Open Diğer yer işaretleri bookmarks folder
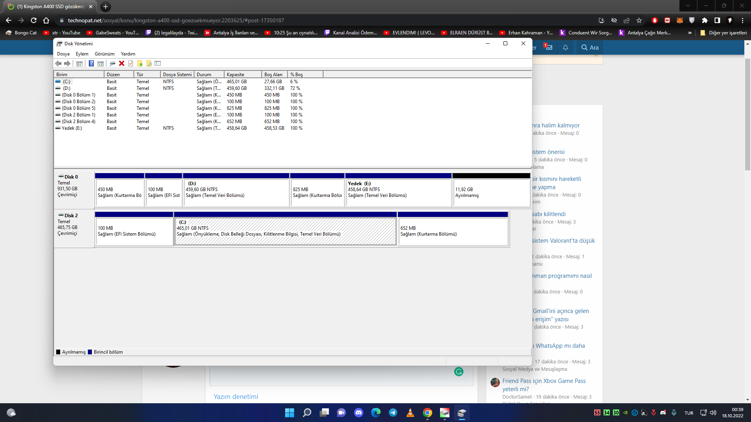The height and width of the screenshot is (422, 751). pos(724,33)
